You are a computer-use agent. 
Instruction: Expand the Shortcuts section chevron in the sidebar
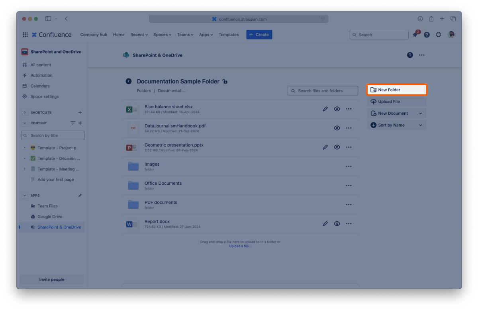25,113
